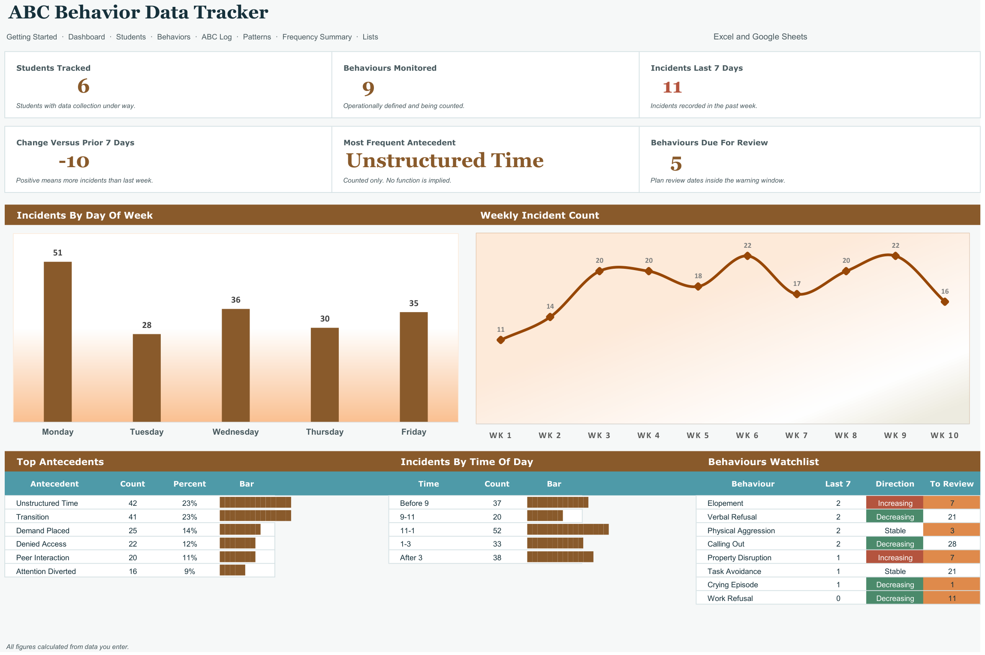Click the WK 5 data point labelled 18
The width and height of the screenshot is (985, 655).
click(698, 286)
